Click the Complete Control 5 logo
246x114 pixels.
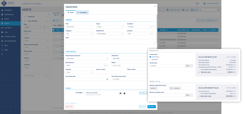(x=7, y=3)
